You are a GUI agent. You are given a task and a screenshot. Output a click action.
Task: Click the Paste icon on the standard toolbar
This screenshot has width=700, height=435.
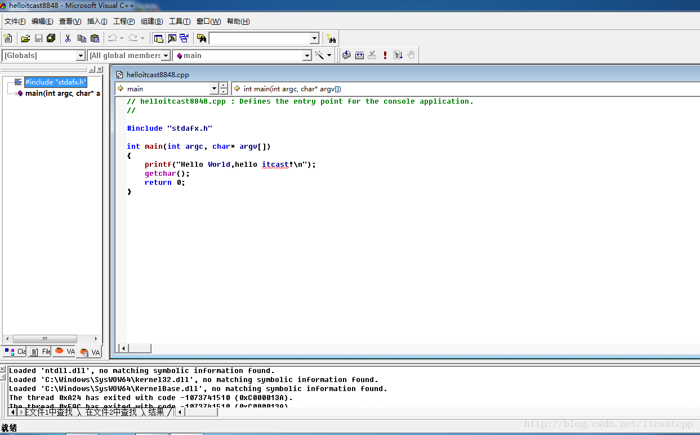pyautogui.click(x=95, y=38)
